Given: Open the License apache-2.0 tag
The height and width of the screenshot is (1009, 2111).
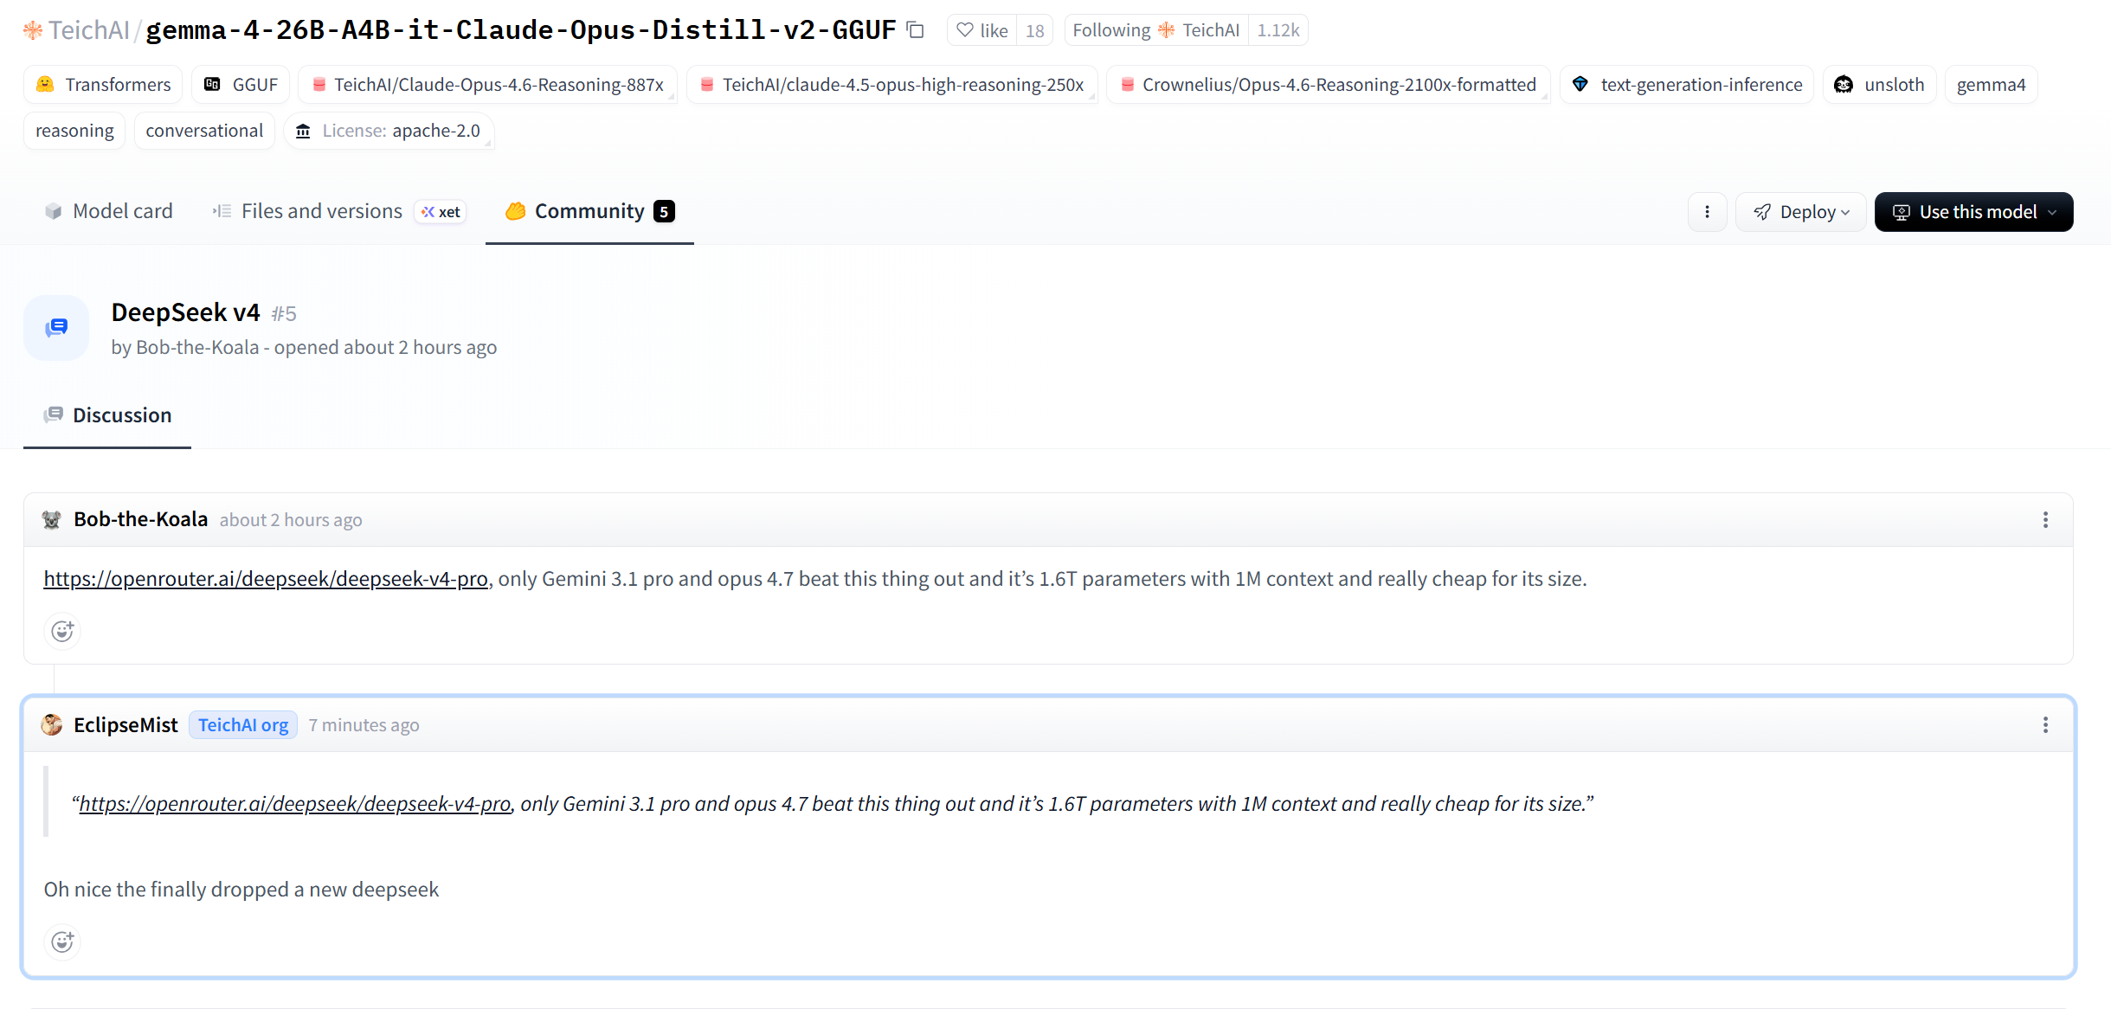Looking at the screenshot, I should click(x=389, y=131).
